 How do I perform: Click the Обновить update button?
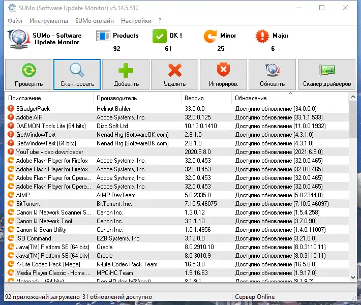tap(273, 74)
